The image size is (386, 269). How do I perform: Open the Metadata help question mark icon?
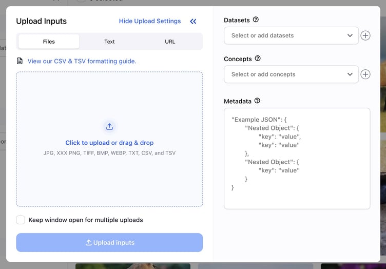point(257,101)
